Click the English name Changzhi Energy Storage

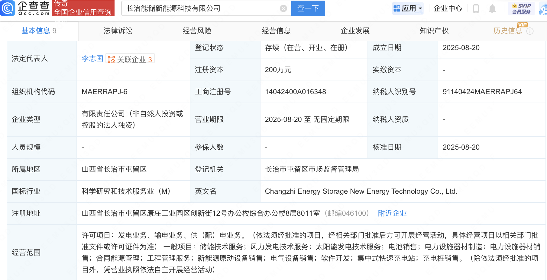click(x=361, y=191)
